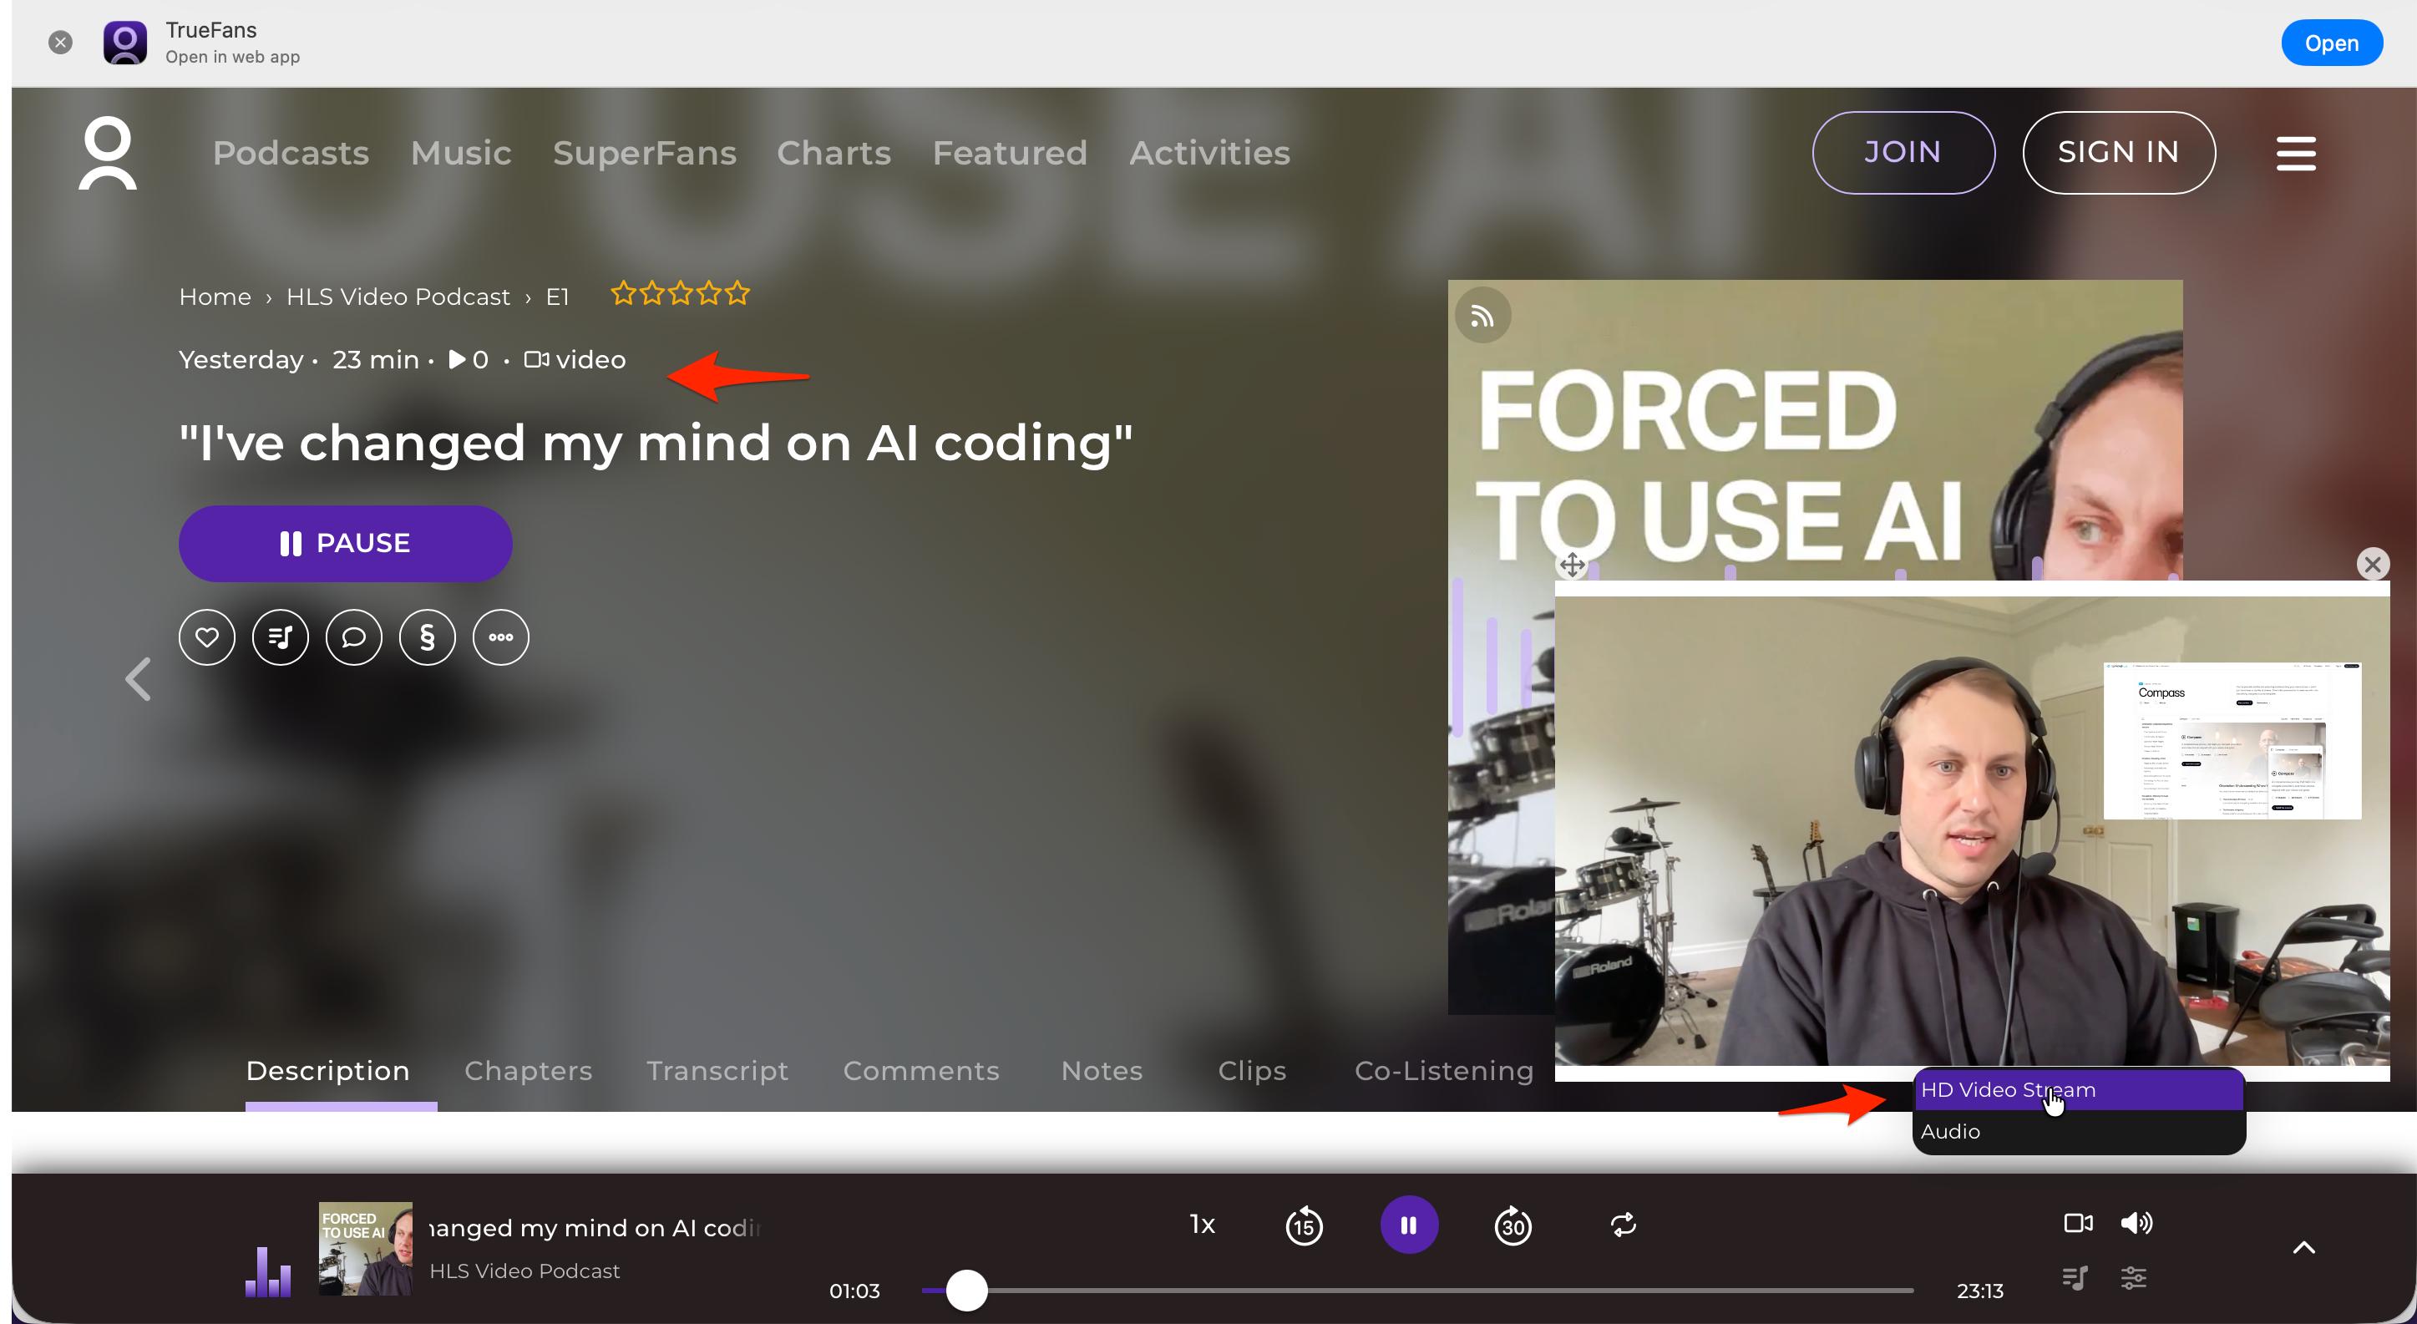Open the Activities menu
The width and height of the screenshot is (2417, 1324).
pyautogui.click(x=1209, y=153)
